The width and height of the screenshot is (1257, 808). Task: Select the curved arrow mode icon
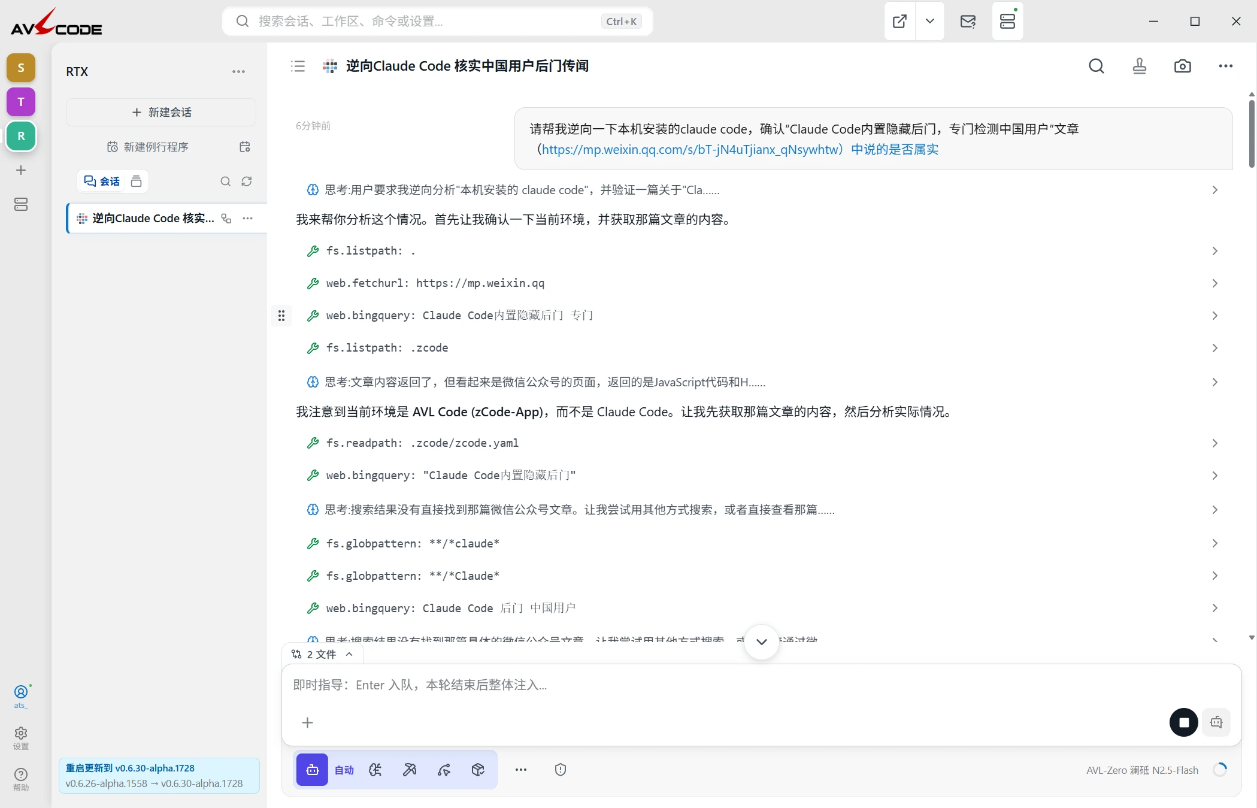pos(444,770)
